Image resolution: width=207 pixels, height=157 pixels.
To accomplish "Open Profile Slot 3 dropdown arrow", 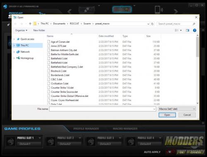I will click(x=120, y=138).
